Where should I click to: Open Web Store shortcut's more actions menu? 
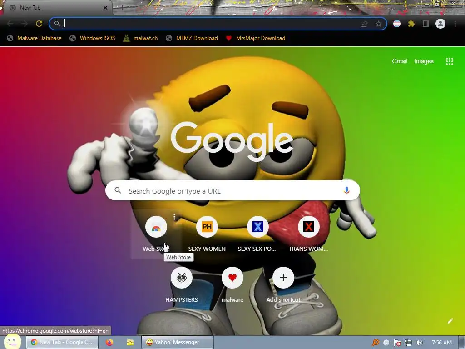coord(174,217)
